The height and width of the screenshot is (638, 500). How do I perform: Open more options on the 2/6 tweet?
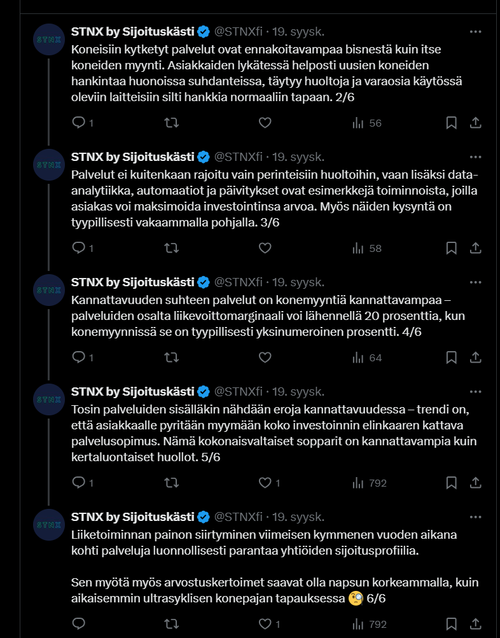click(x=475, y=31)
